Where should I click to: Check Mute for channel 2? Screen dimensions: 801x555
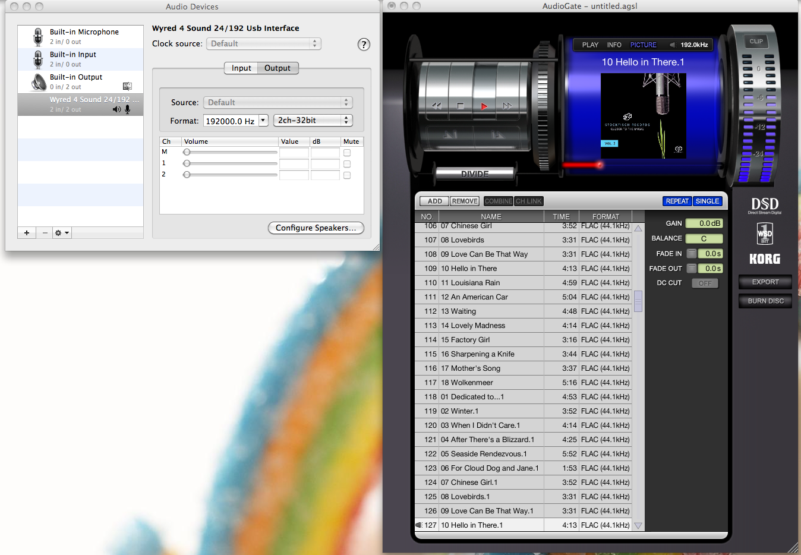tap(347, 175)
